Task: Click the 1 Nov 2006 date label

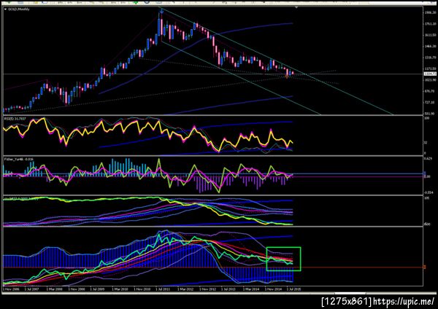Action: coord(11,289)
